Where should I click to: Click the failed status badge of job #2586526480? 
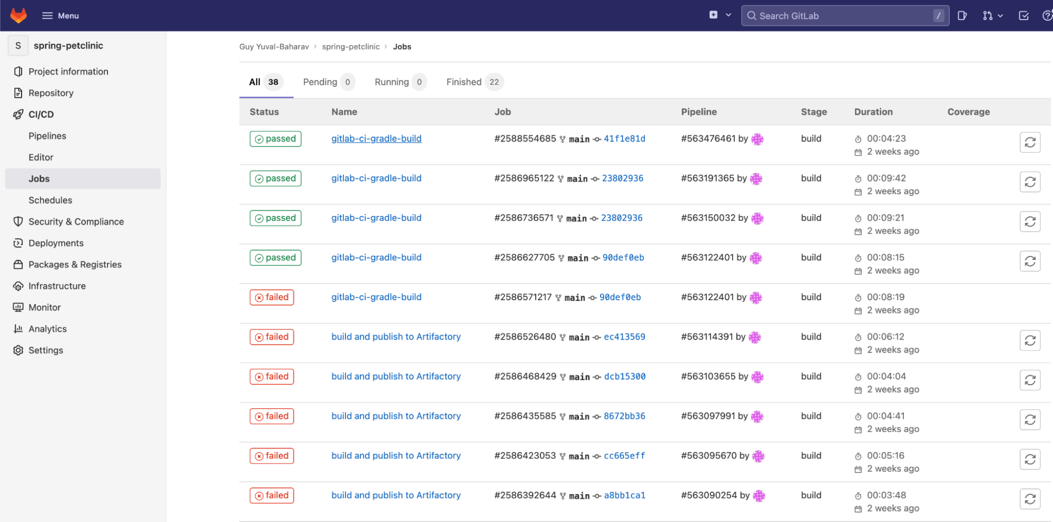pos(271,337)
